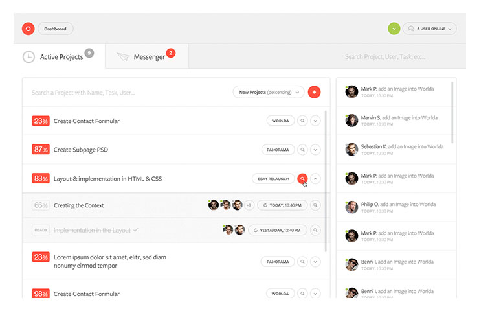The image size is (479, 311).
Task: Click red search icon beside Ebay Relaunch
Action: (x=302, y=179)
